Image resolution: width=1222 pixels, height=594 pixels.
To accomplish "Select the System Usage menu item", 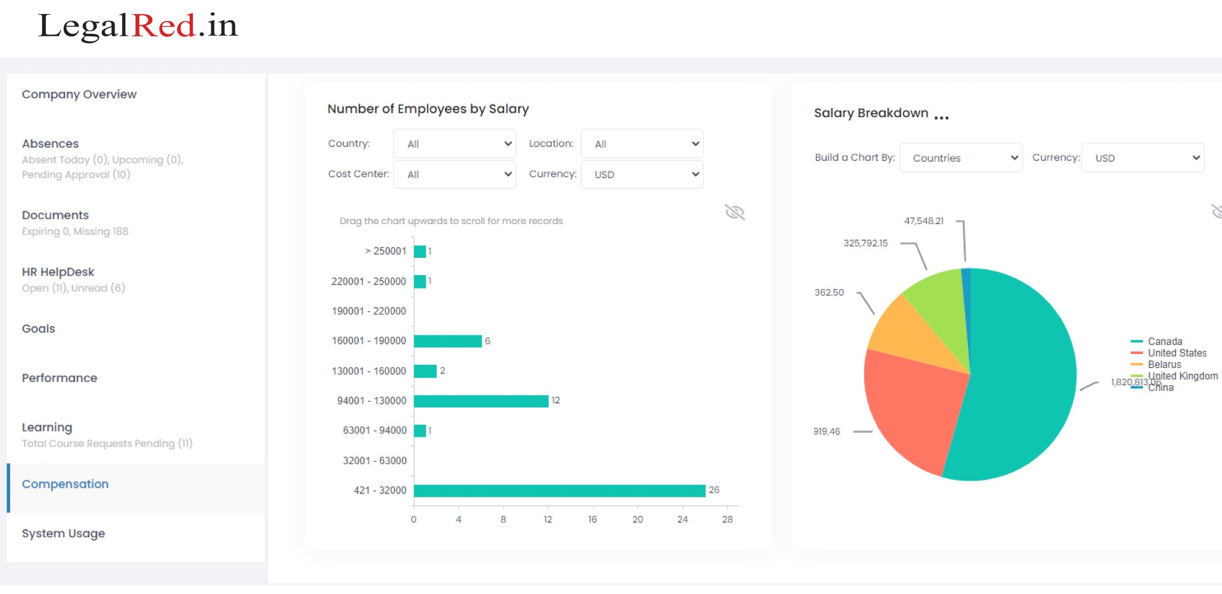I will point(64,534).
